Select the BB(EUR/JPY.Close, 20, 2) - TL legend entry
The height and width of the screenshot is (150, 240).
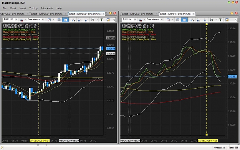(x=138, y=25)
